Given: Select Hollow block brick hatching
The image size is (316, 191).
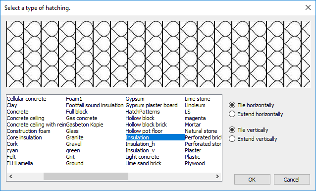Looking at the screenshot, I should click(x=146, y=125).
